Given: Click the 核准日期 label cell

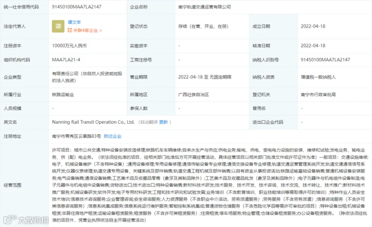Looking at the screenshot, I should point(274,45).
